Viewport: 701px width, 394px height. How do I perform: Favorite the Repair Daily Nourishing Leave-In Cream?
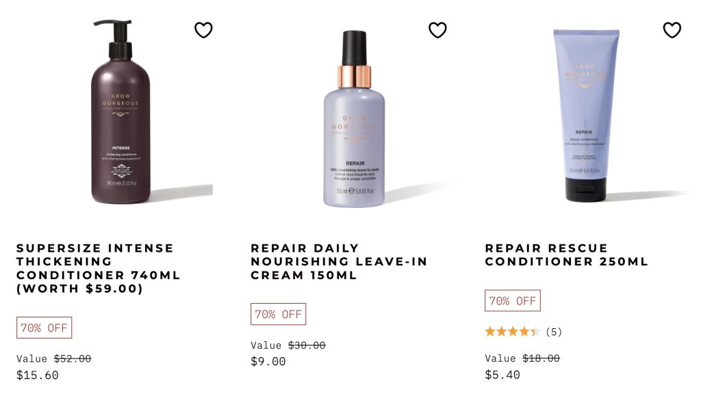[437, 30]
